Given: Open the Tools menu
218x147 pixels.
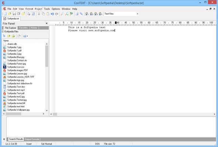Looking at the screenshot, I should click(47, 9).
